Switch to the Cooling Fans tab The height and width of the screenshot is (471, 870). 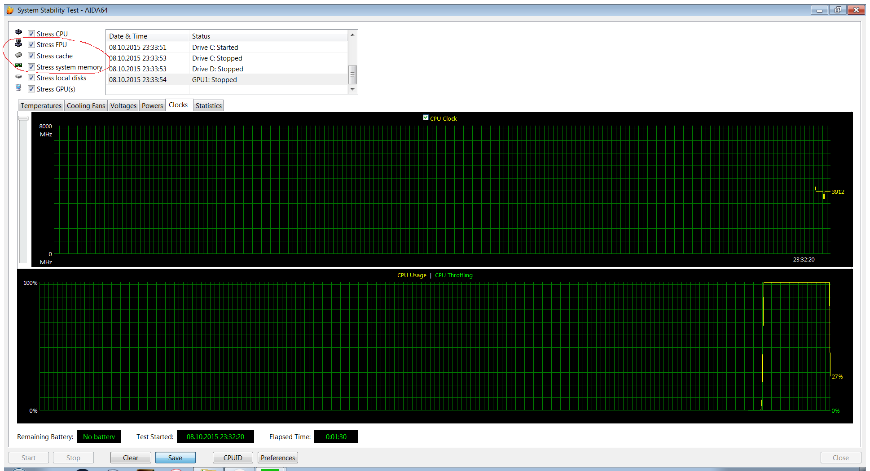(x=86, y=106)
